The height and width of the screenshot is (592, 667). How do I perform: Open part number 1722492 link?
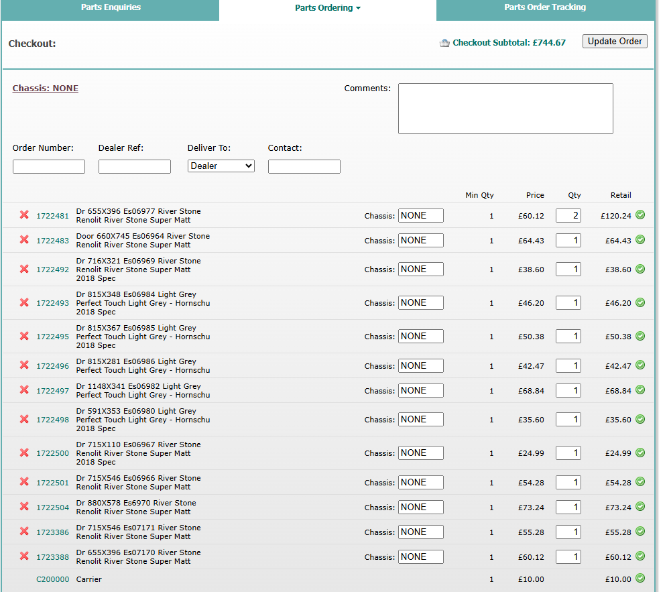tap(52, 270)
